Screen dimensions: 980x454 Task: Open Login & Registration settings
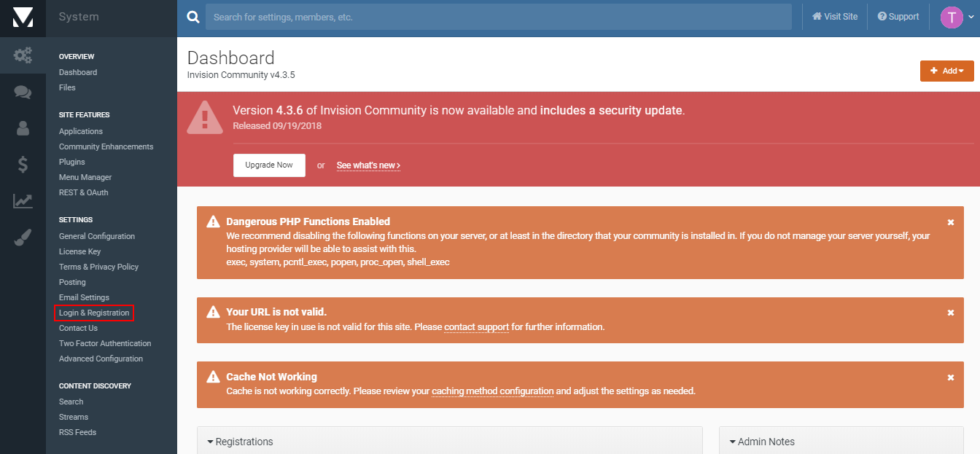click(x=94, y=313)
